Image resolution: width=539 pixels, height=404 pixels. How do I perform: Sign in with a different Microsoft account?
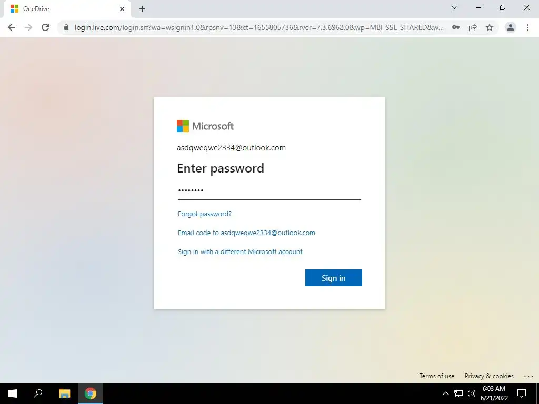click(240, 251)
